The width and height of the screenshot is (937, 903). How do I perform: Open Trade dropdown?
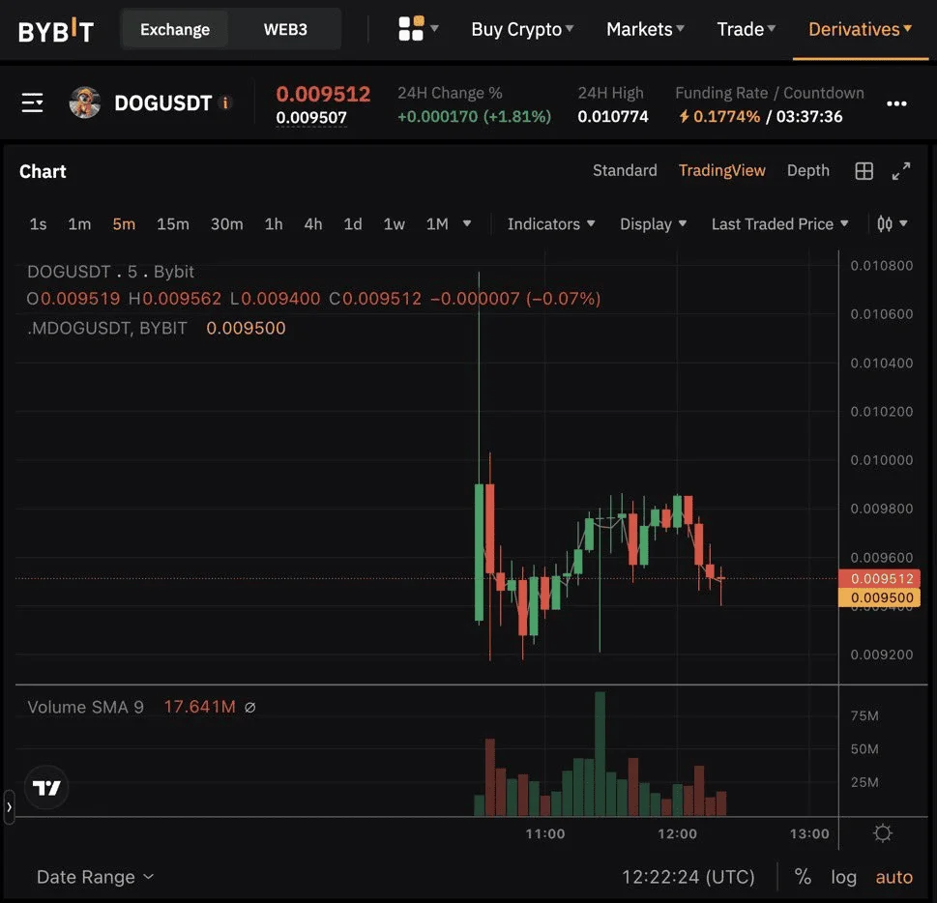pyautogui.click(x=746, y=29)
